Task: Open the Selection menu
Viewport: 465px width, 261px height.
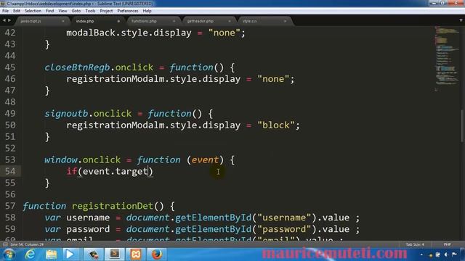Action: click(x=33, y=11)
